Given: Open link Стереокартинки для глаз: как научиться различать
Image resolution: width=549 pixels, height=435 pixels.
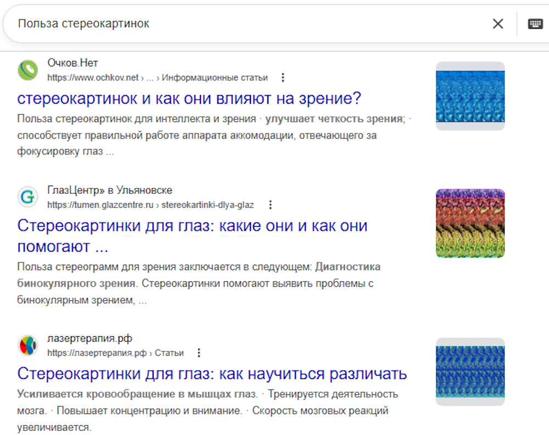Looking at the screenshot, I should click(212, 373).
